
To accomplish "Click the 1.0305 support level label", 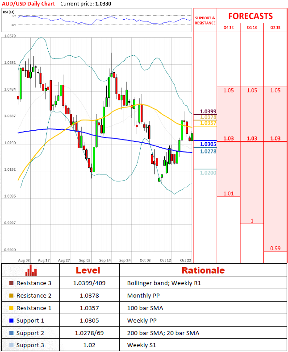I will pos(208,144).
